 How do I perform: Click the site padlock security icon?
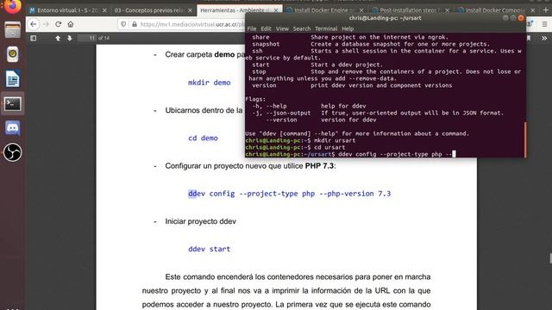pos(135,24)
